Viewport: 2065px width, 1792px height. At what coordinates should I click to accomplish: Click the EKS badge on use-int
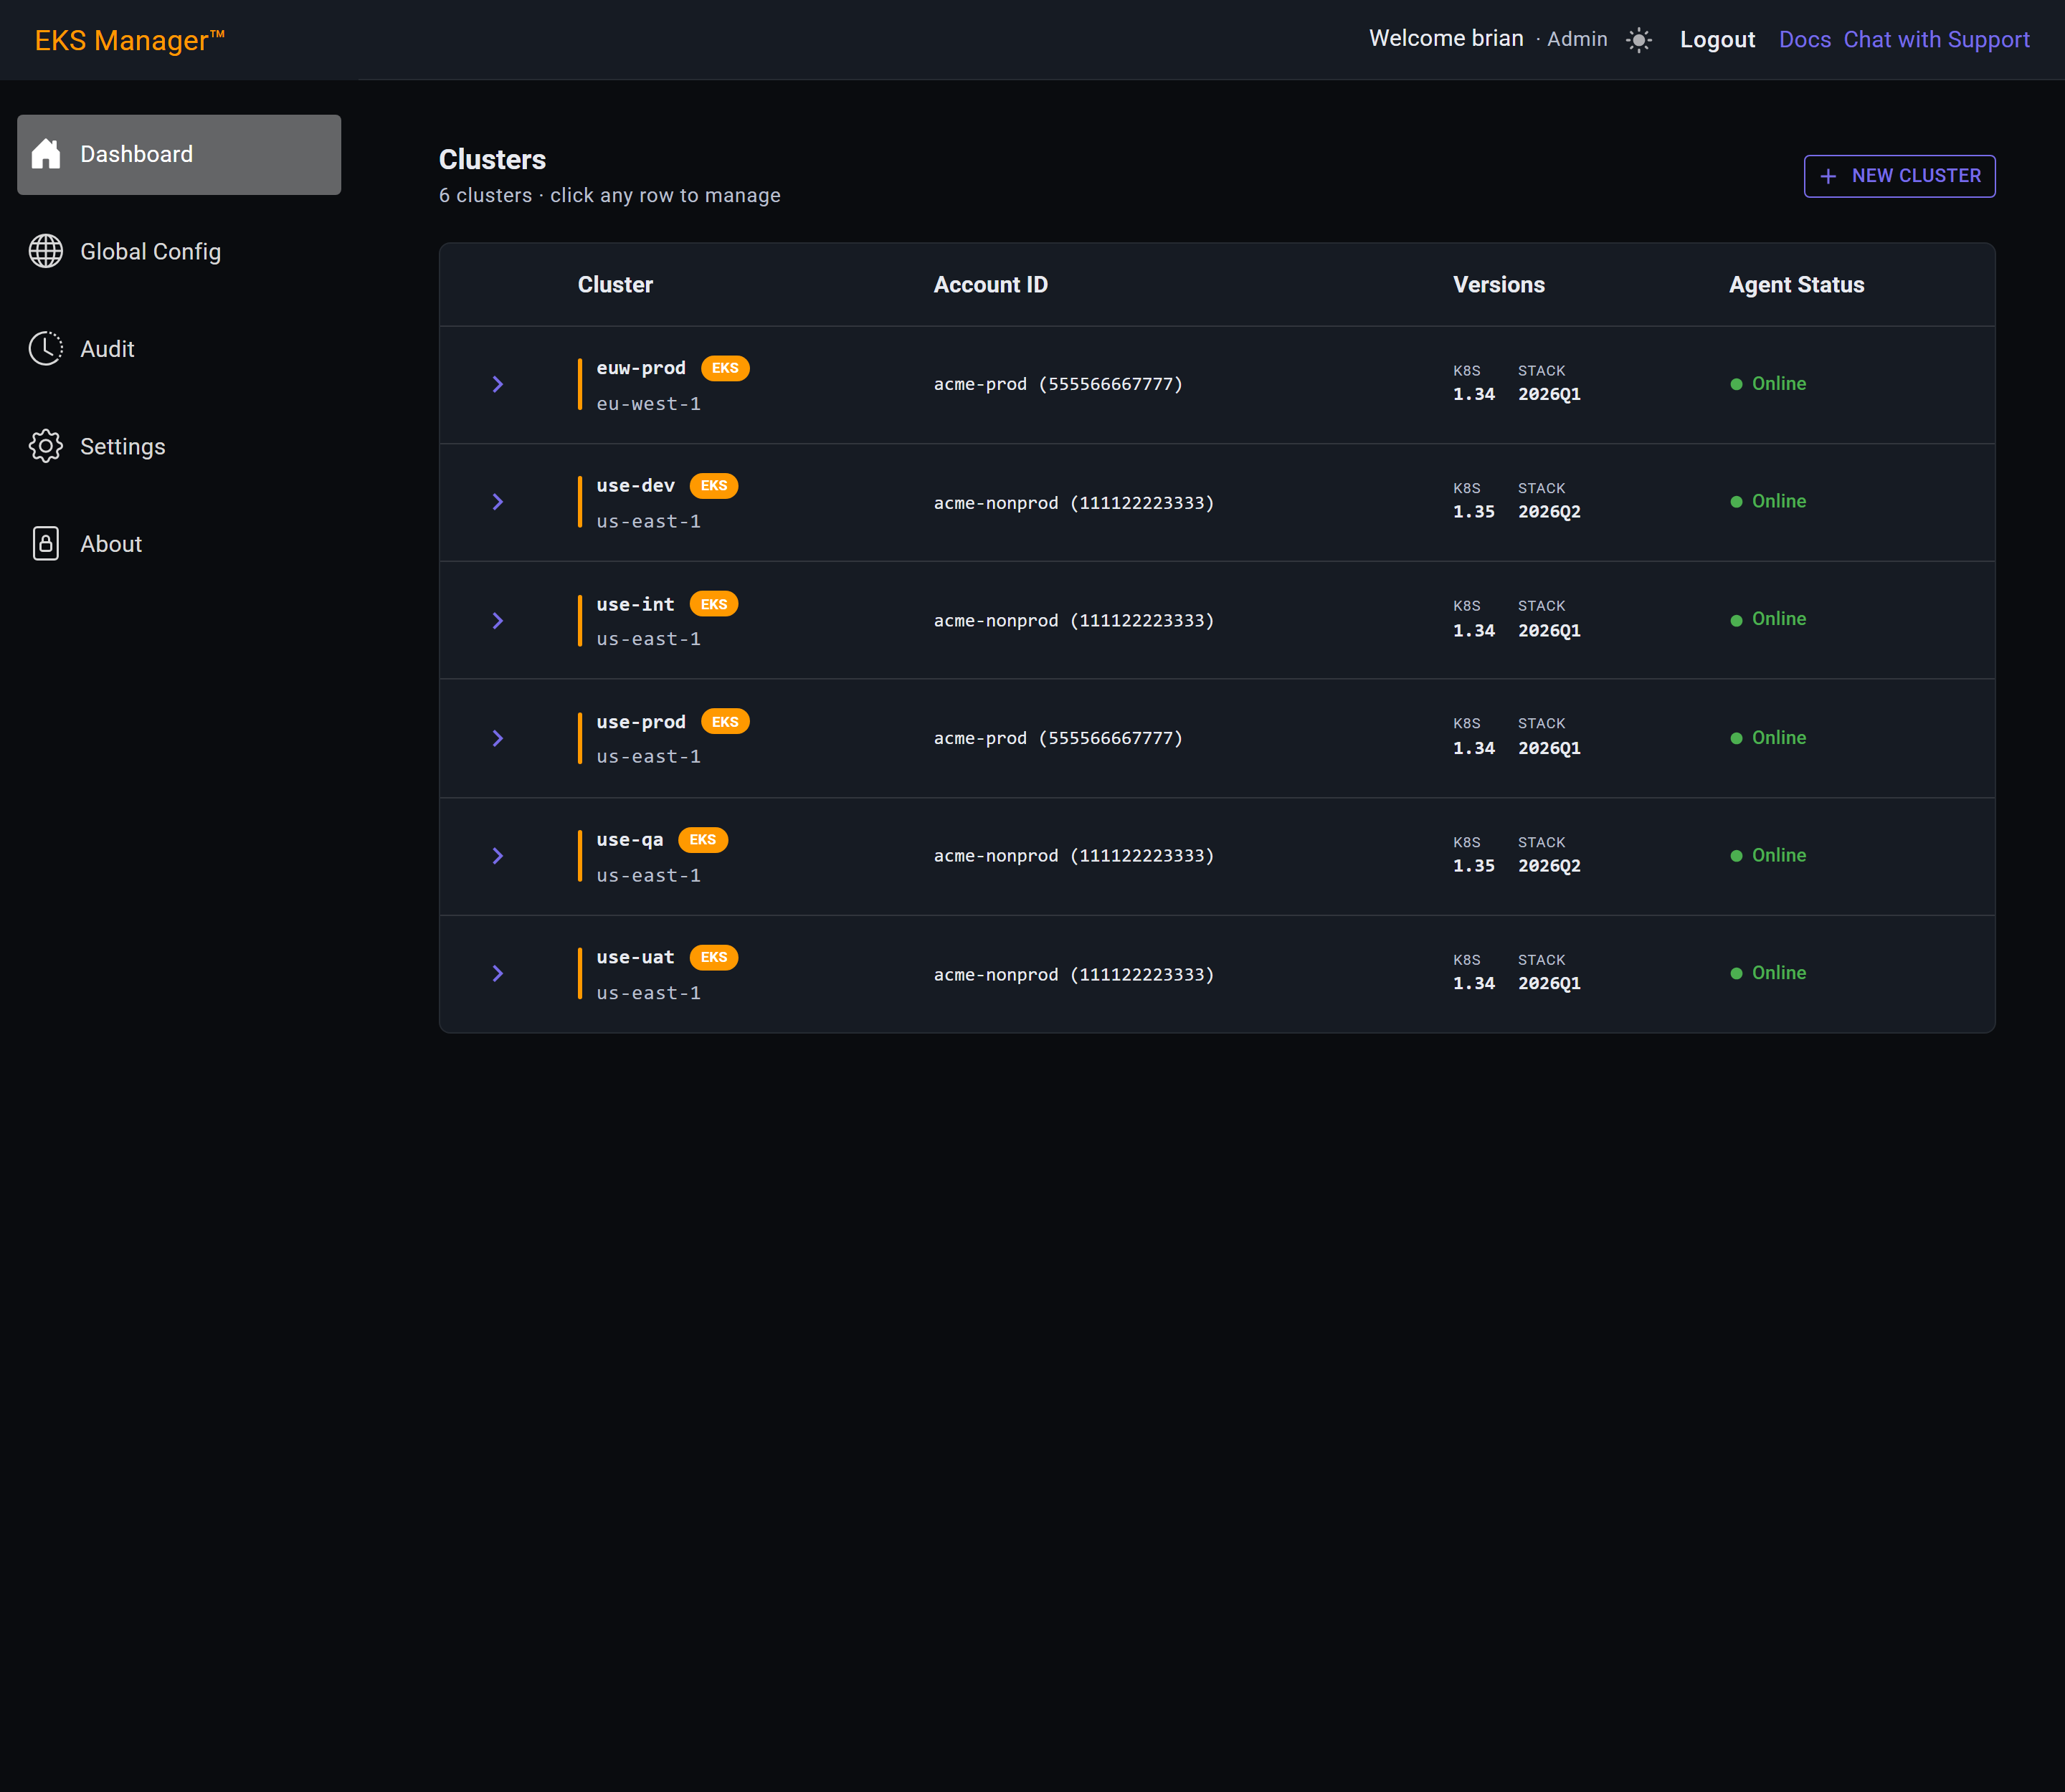[714, 604]
